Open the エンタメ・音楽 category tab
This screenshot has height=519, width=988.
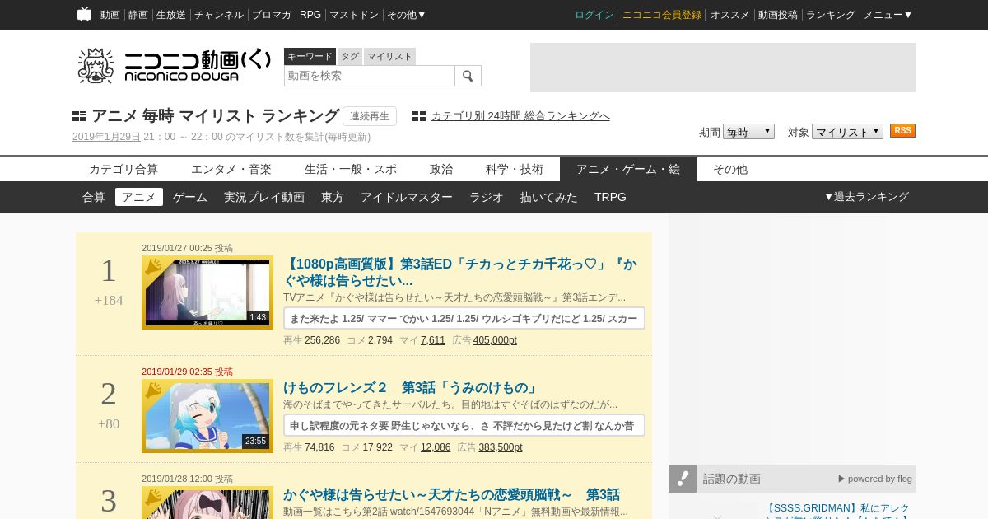point(231,169)
